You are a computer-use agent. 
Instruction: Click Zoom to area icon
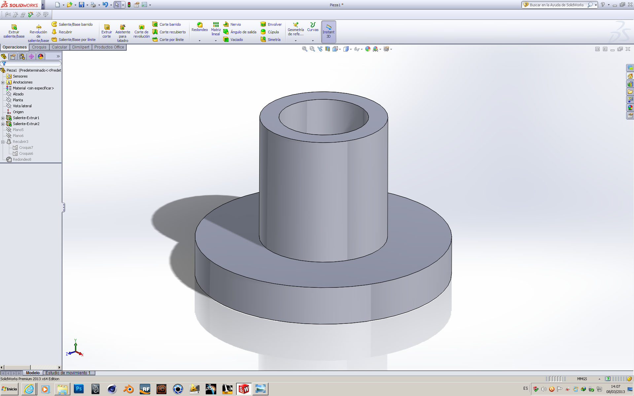click(x=312, y=49)
